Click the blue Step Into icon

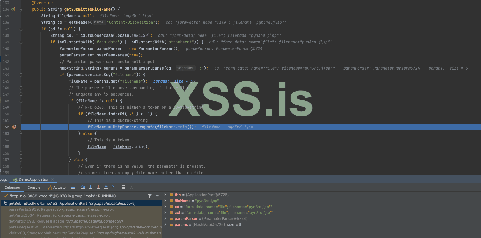(x=91, y=187)
